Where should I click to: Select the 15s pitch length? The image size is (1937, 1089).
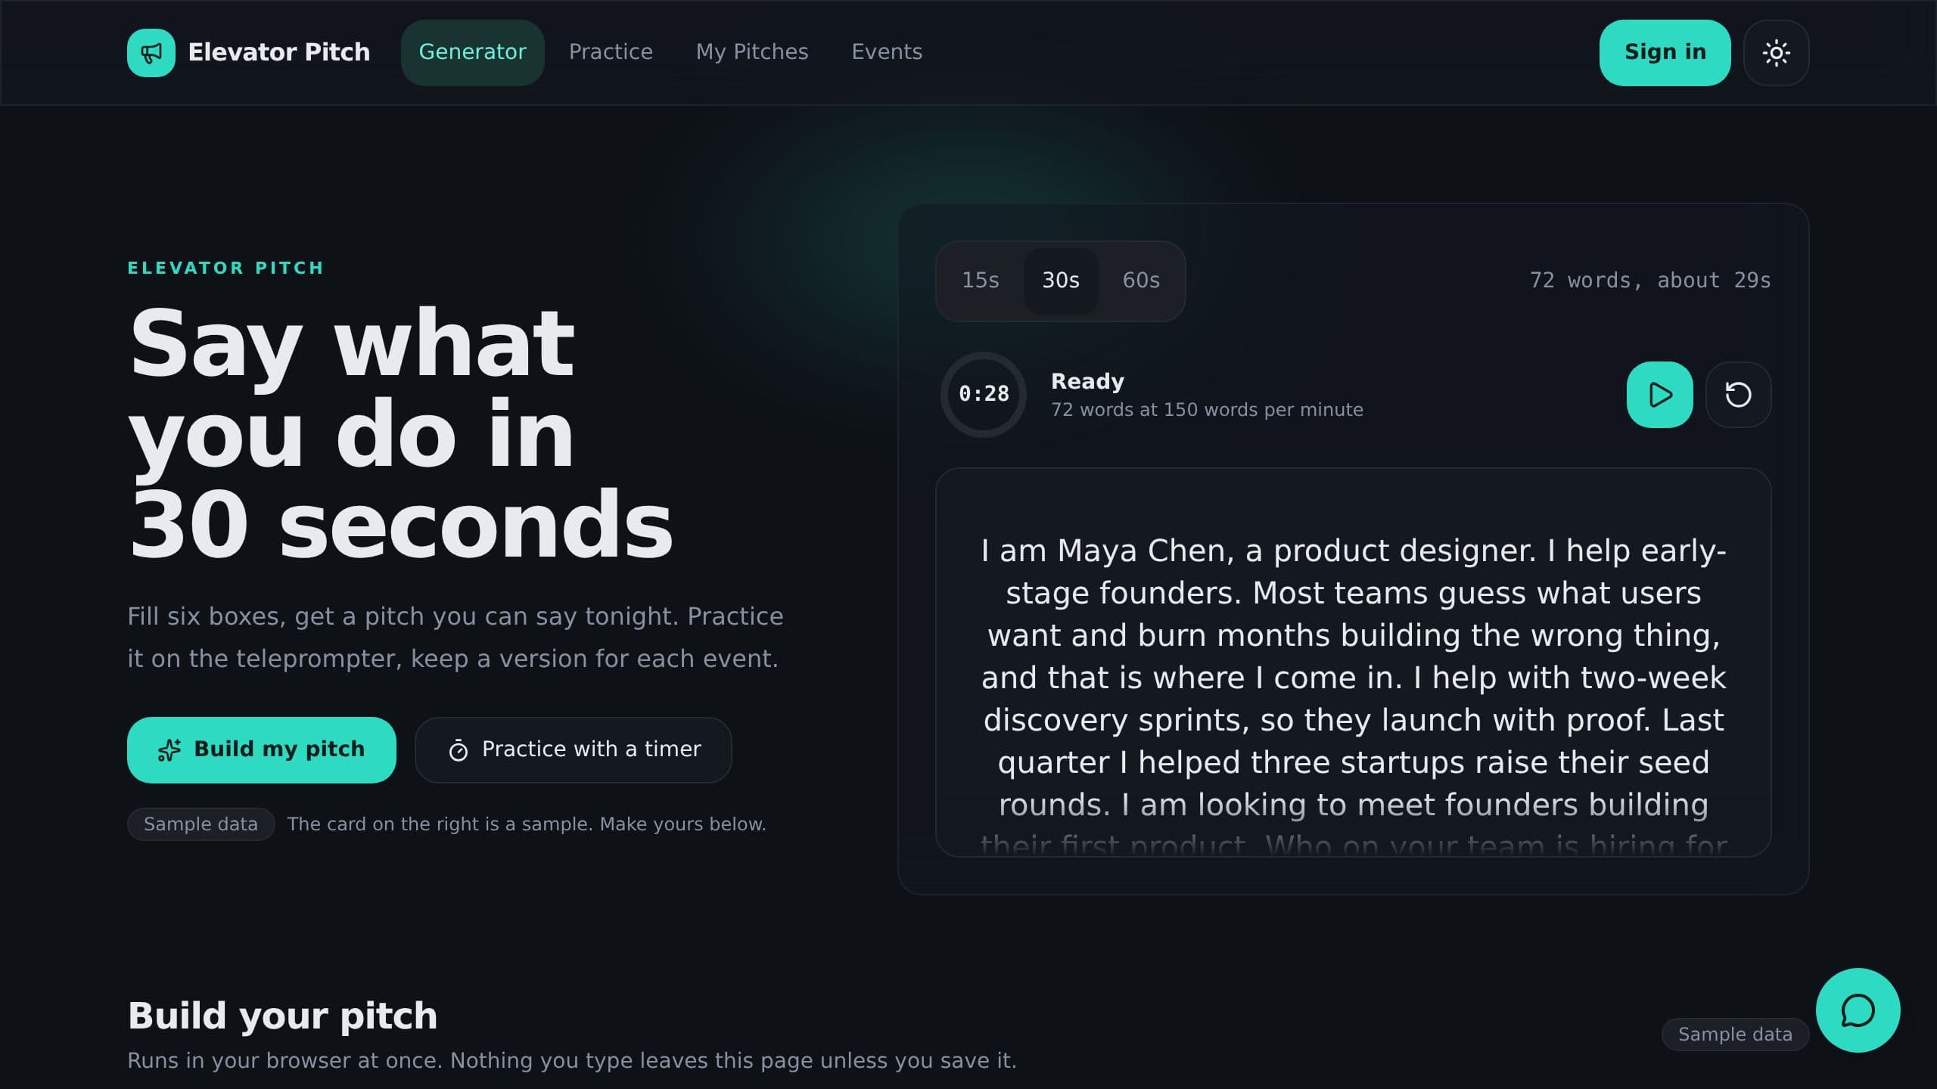tap(981, 281)
